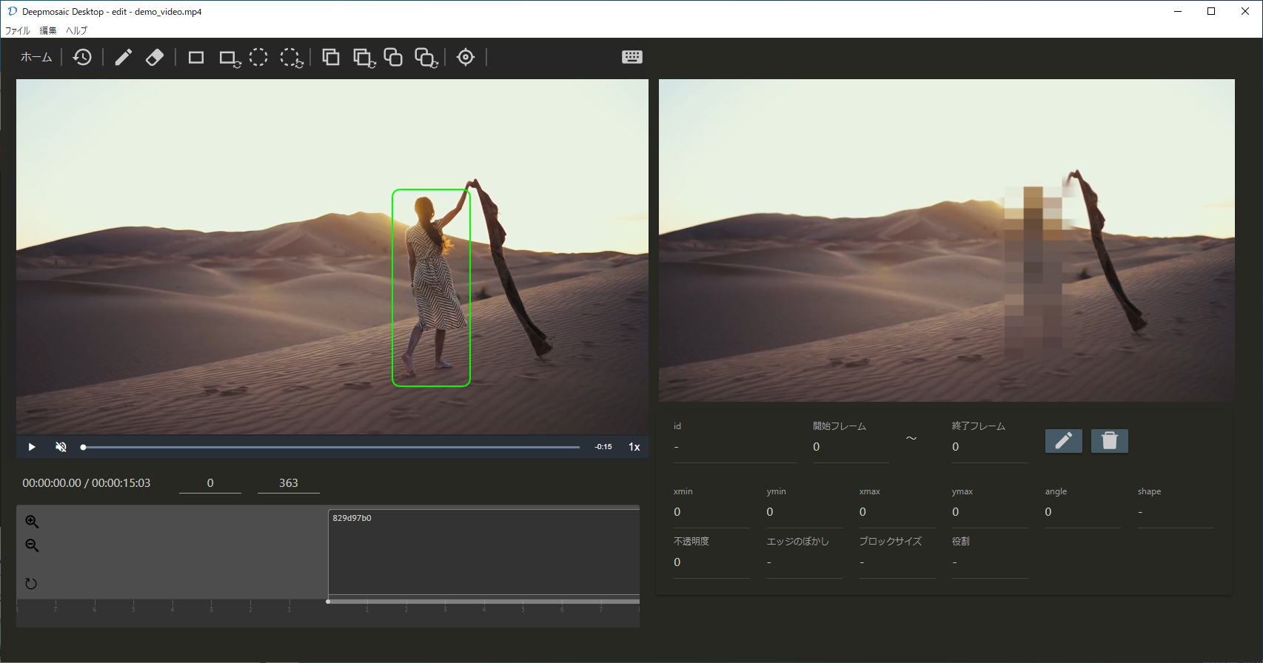
Task: Click the xmax value field
Action: pyautogui.click(x=897, y=512)
